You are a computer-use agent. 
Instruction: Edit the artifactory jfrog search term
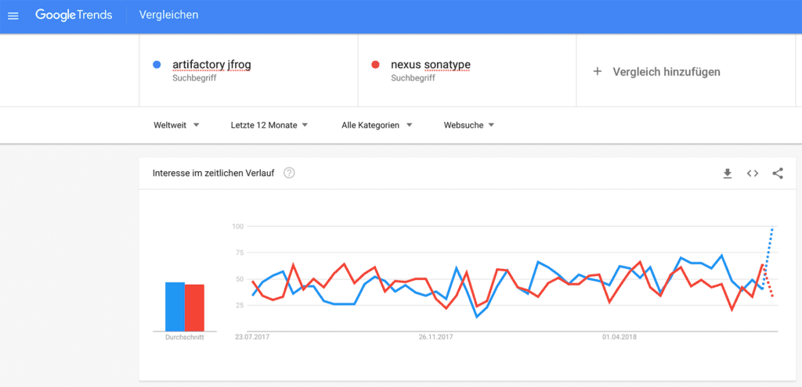(x=211, y=64)
